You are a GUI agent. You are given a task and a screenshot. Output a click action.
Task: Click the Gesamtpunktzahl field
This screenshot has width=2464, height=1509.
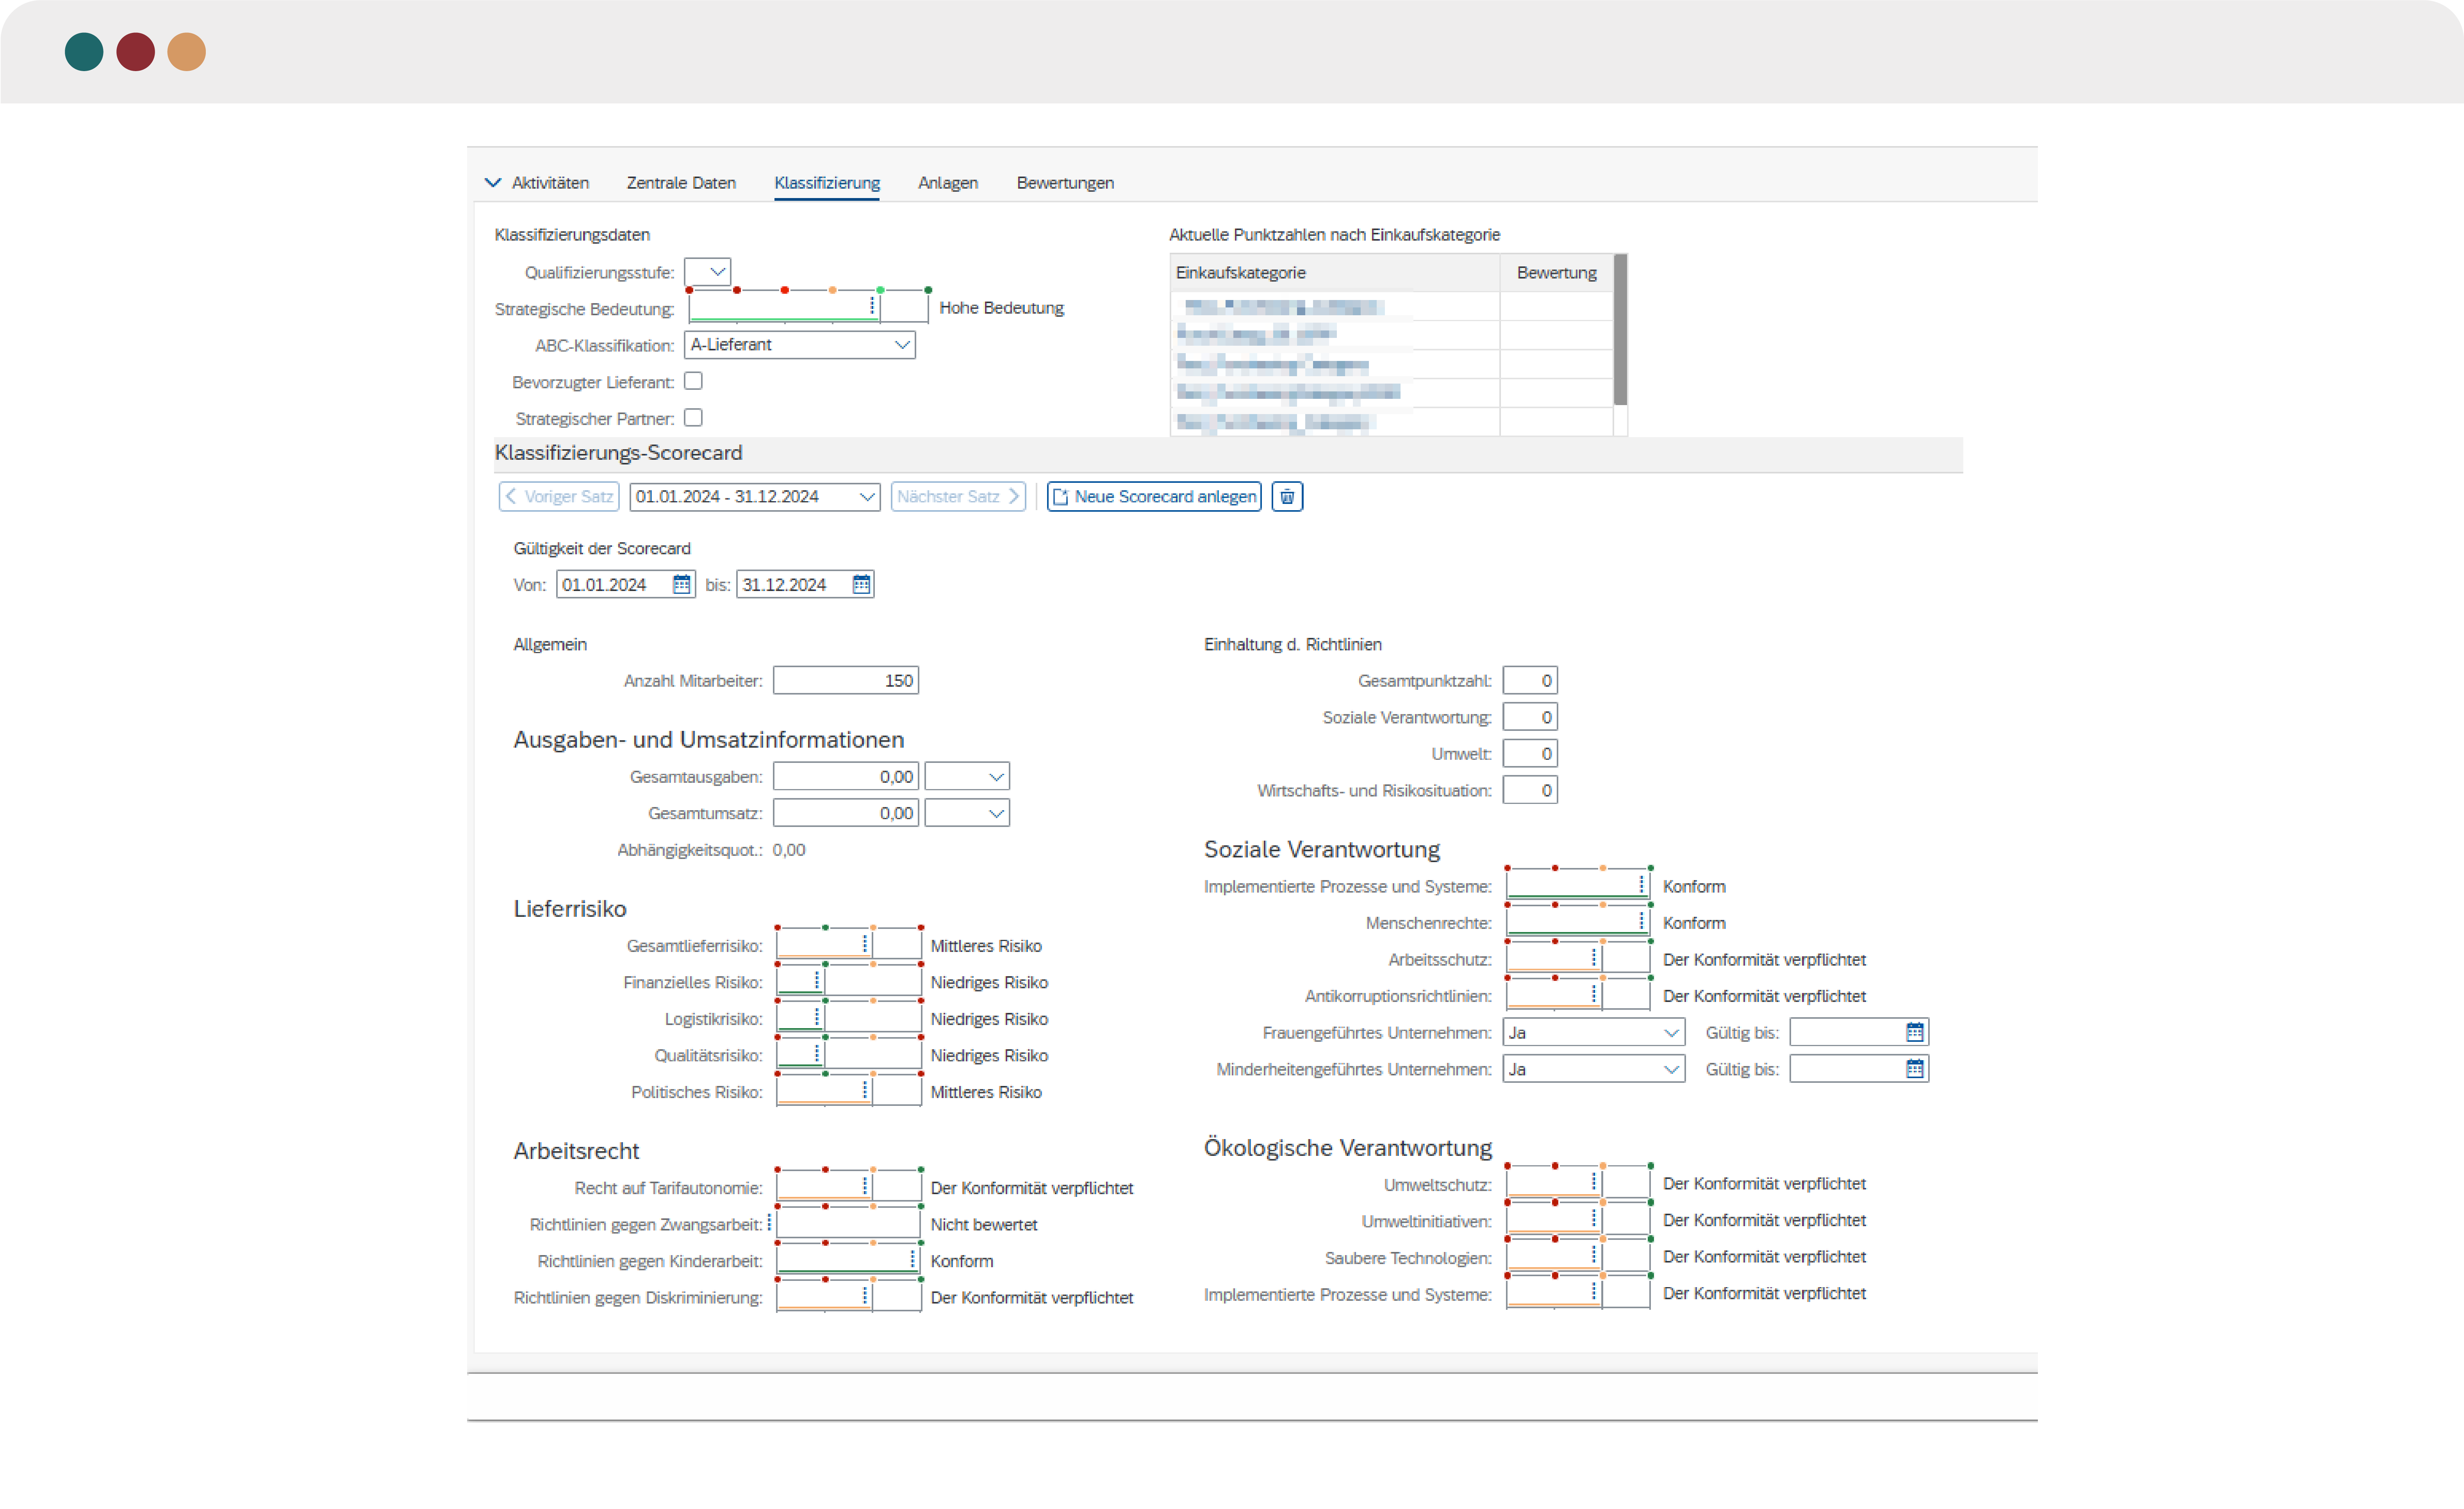(x=1530, y=680)
